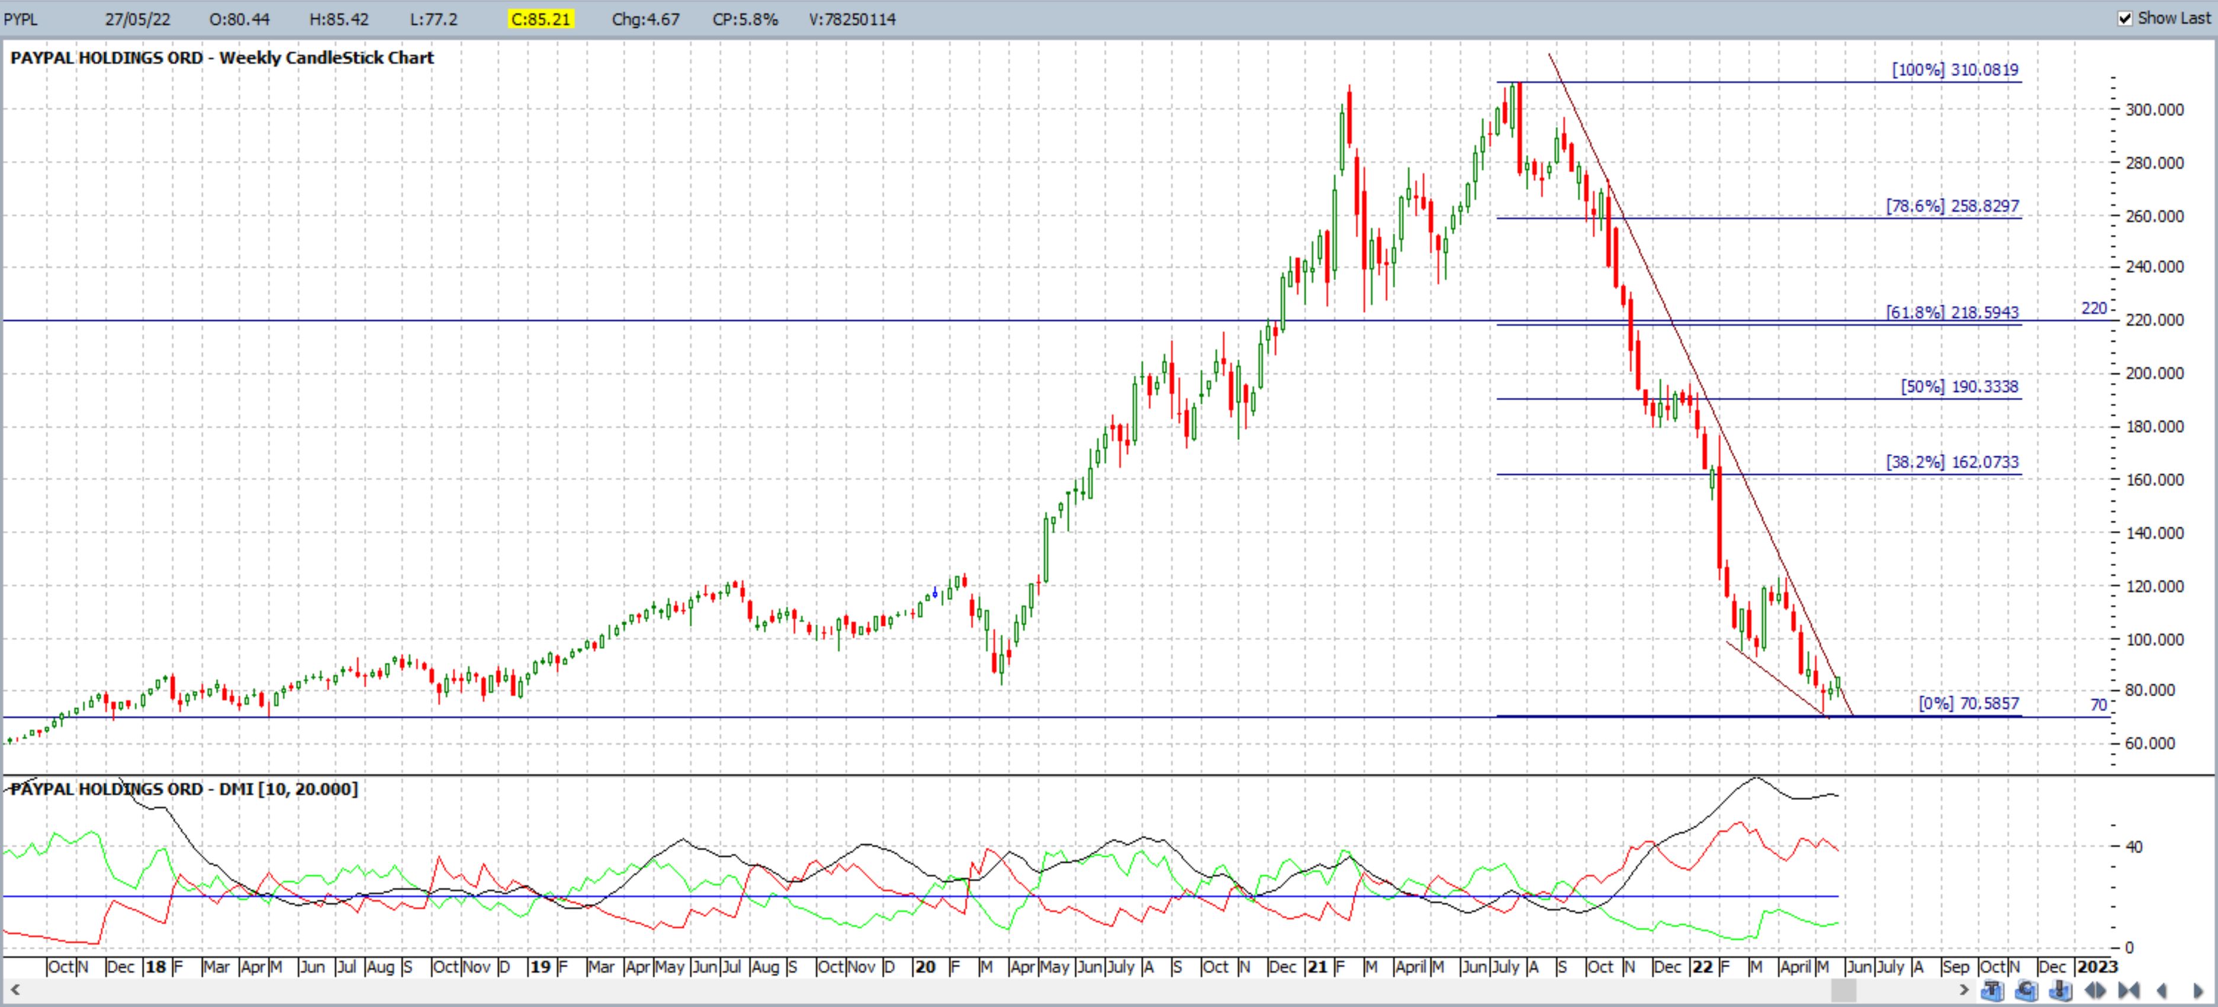Click the date 27/05/22 in header
Viewport: 2218px width, 1007px height.
point(138,19)
